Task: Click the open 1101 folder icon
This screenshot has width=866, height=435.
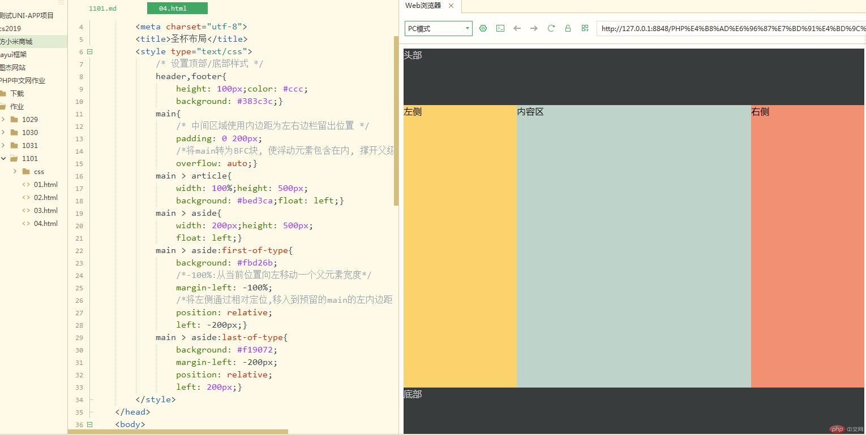Action: pyautogui.click(x=14, y=159)
